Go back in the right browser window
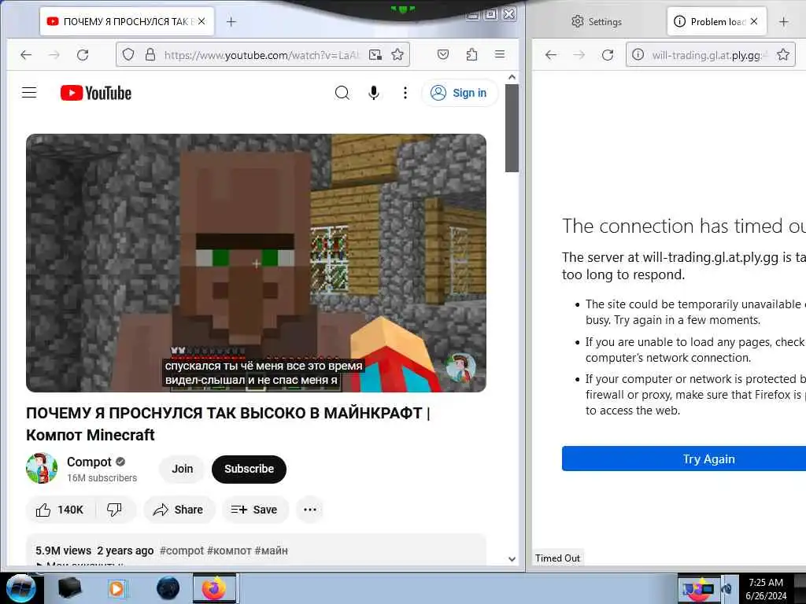 tap(550, 54)
